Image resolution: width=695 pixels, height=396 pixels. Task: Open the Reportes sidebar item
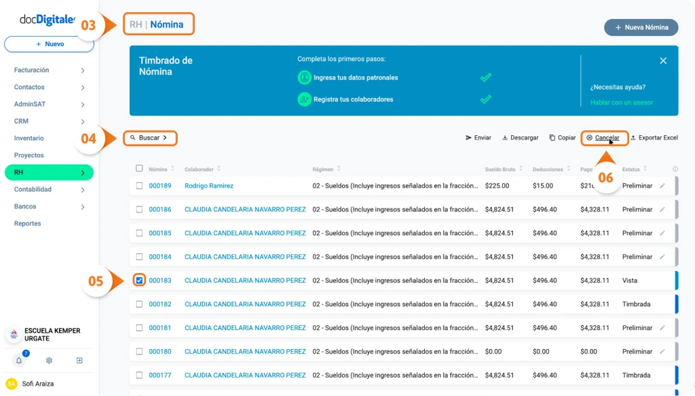pyautogui.click(x=27, y=223)
